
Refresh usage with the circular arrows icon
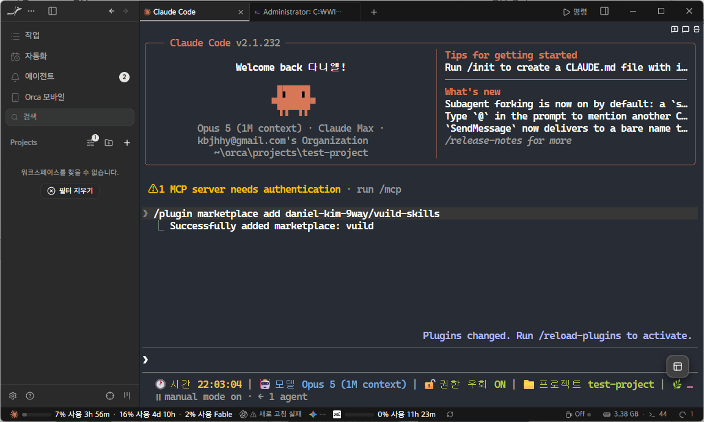(450, 415)
